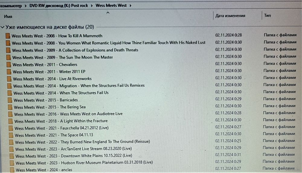Click folder icon of 2024 - anclas
The width and height of the screenshot is (302, 173).
tap(12, 170)
